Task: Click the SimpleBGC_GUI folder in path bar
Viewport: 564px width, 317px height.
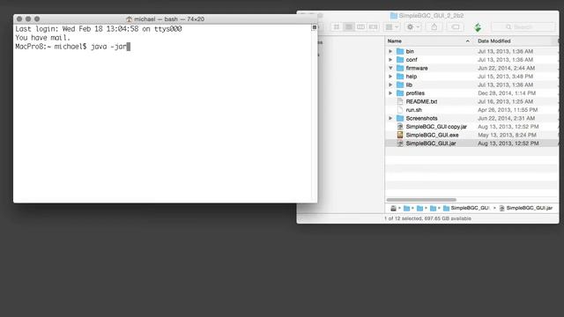Action: pyautogui.click(x=466, y=208)
